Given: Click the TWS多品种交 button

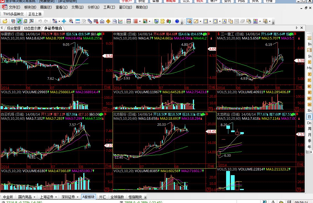Looking at the screenshot, I should [13, 14].
